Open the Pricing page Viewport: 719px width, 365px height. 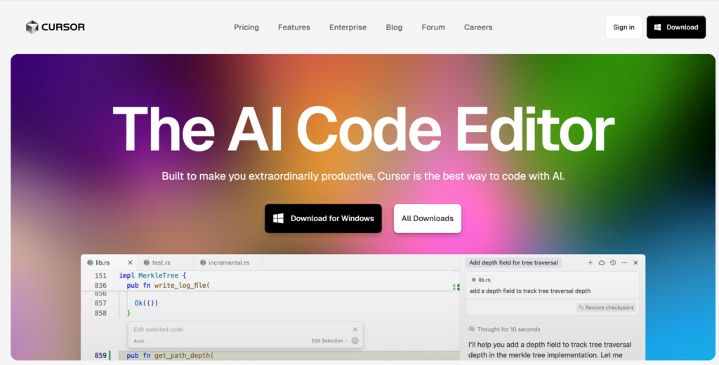point(246,27)
